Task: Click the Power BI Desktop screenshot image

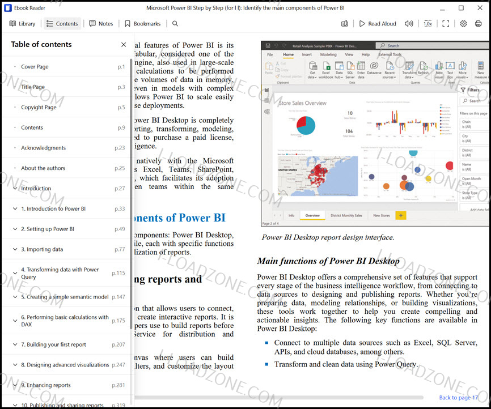Action: click(375, 133)
